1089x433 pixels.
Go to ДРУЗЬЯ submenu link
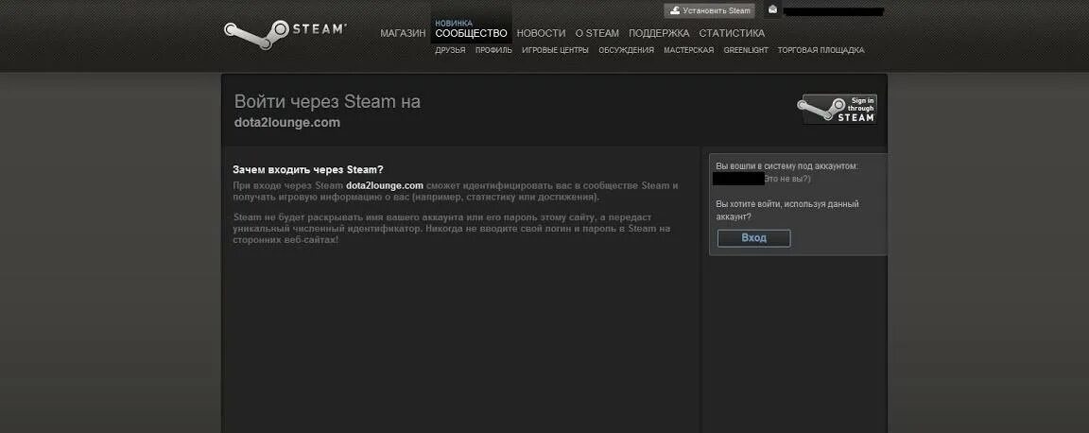450,50
